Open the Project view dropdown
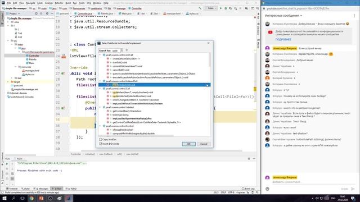 point(13,13)
